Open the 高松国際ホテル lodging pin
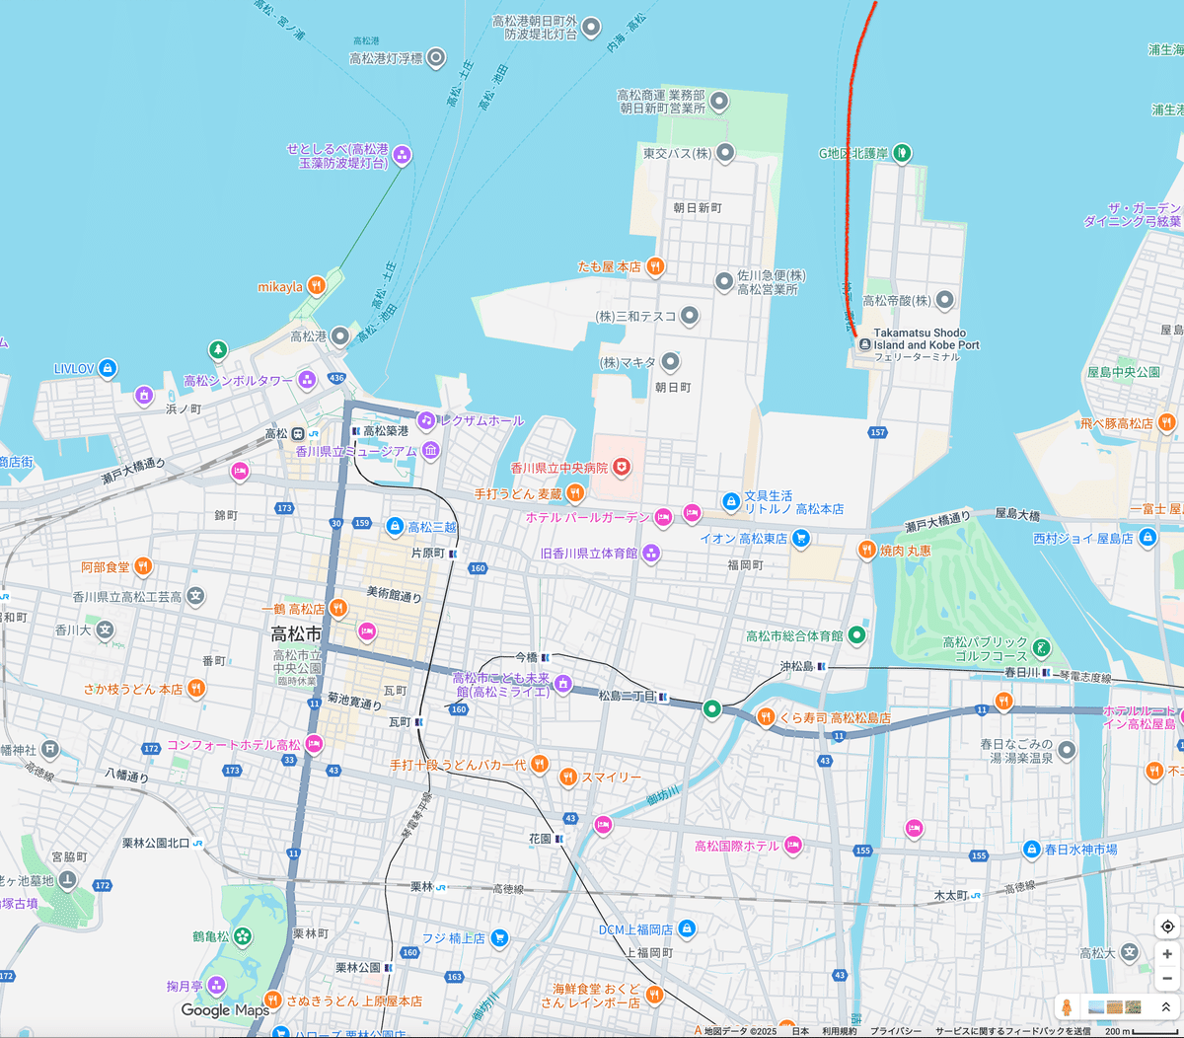1184x1038 pixels. (x=792, y=846)
